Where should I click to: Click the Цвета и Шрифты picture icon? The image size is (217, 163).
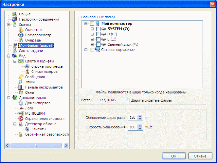pos(21,61)
